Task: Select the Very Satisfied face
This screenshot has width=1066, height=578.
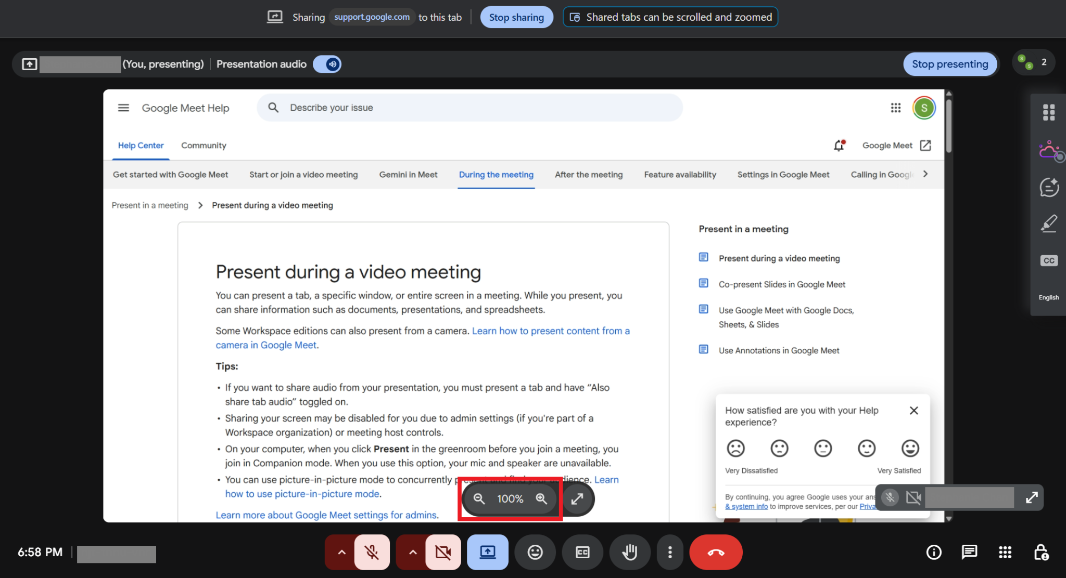Action: coord(910,448)
